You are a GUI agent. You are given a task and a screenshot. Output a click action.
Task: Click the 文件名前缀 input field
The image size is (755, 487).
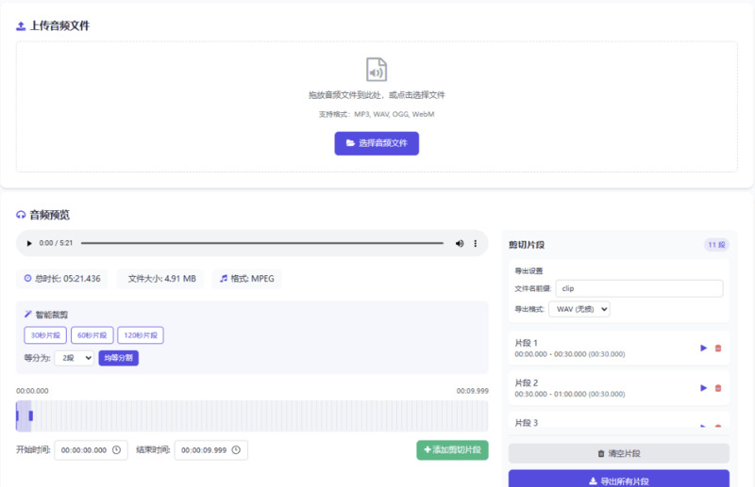pos(639,288)
